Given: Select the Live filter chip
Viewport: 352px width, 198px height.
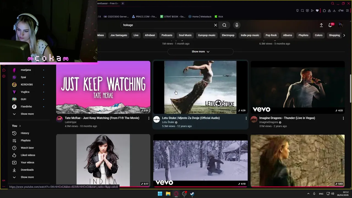Looking at the screenshot, I should [x=136, y=35].
